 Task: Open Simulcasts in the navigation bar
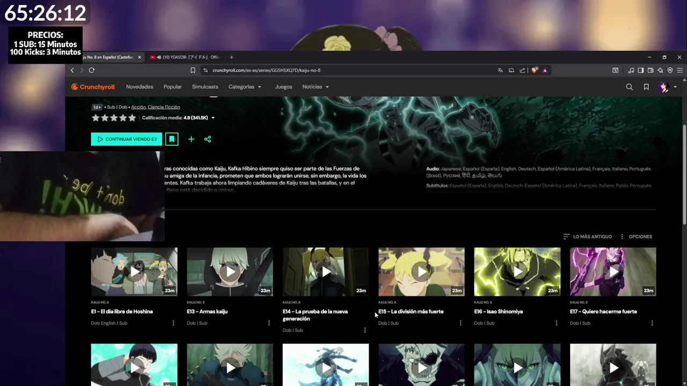(x=205, y=87)
